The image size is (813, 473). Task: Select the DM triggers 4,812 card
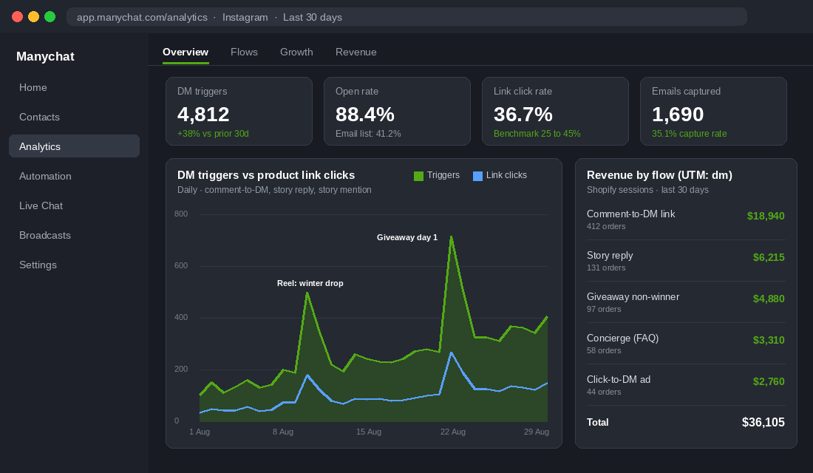[239, 112]
